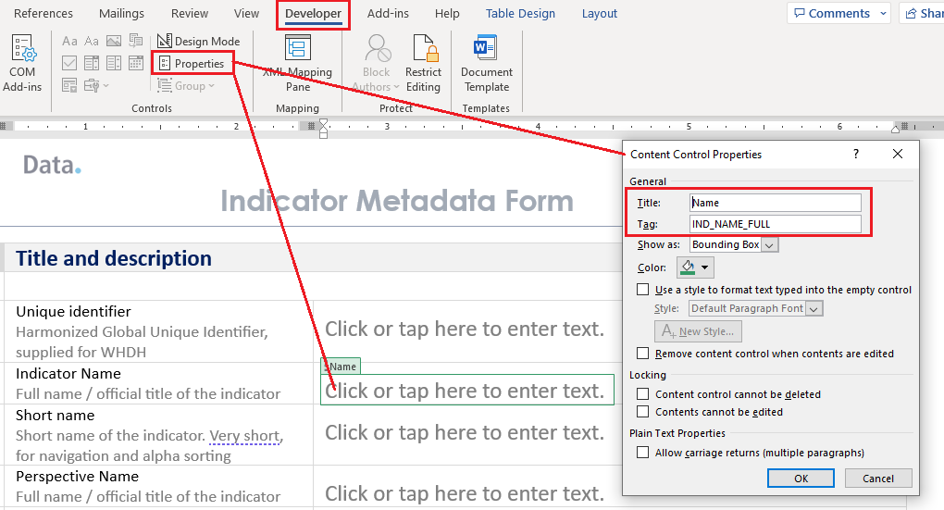The height and width of the screenshot is (510, 944).
Task: Cancel Content Control Properties dialog
Action: tap(878, 479)
